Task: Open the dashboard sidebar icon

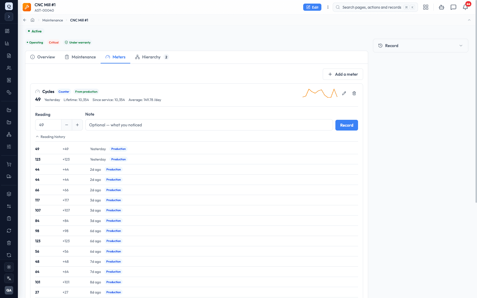Action: [x=7, y=31]
